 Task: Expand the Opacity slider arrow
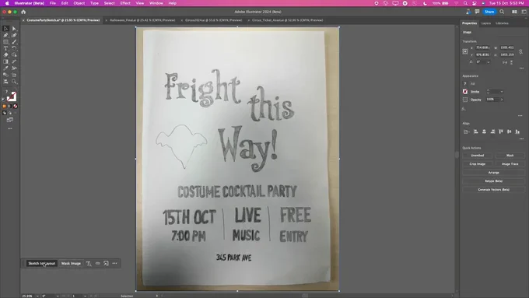tap(502, 100)
